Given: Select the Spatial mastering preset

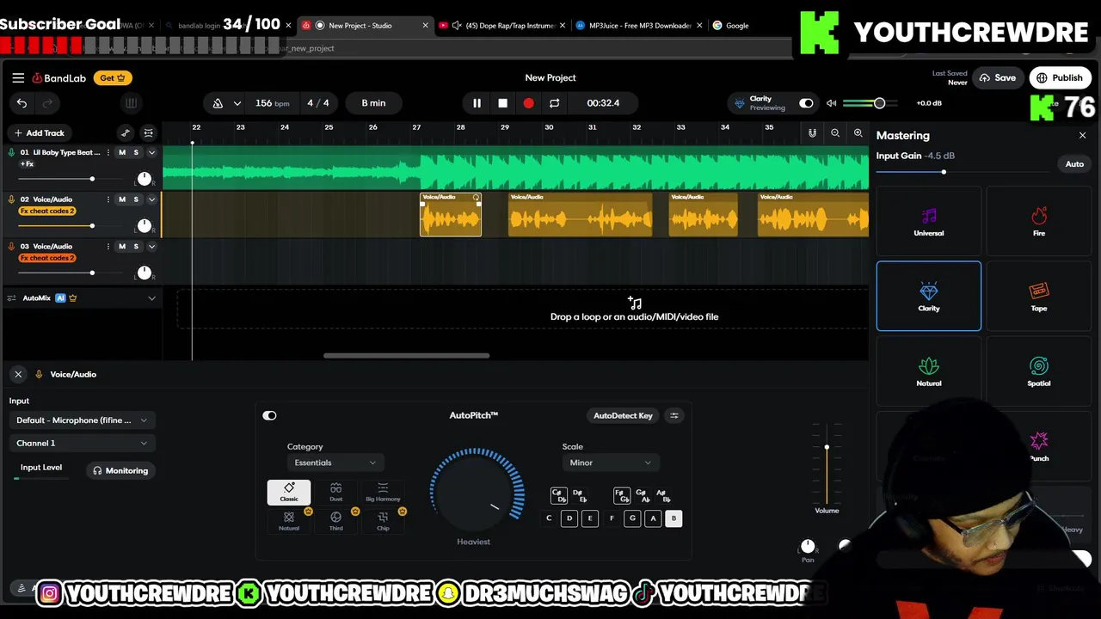Looking at the screenshot, I should 1039,371.
